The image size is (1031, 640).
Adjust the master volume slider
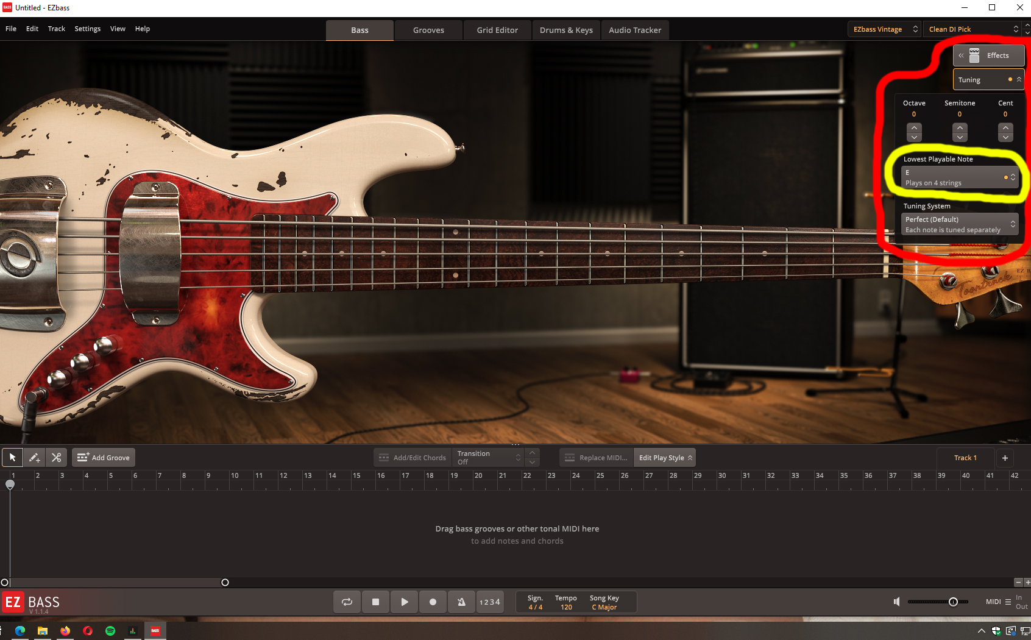click(953, 602)
